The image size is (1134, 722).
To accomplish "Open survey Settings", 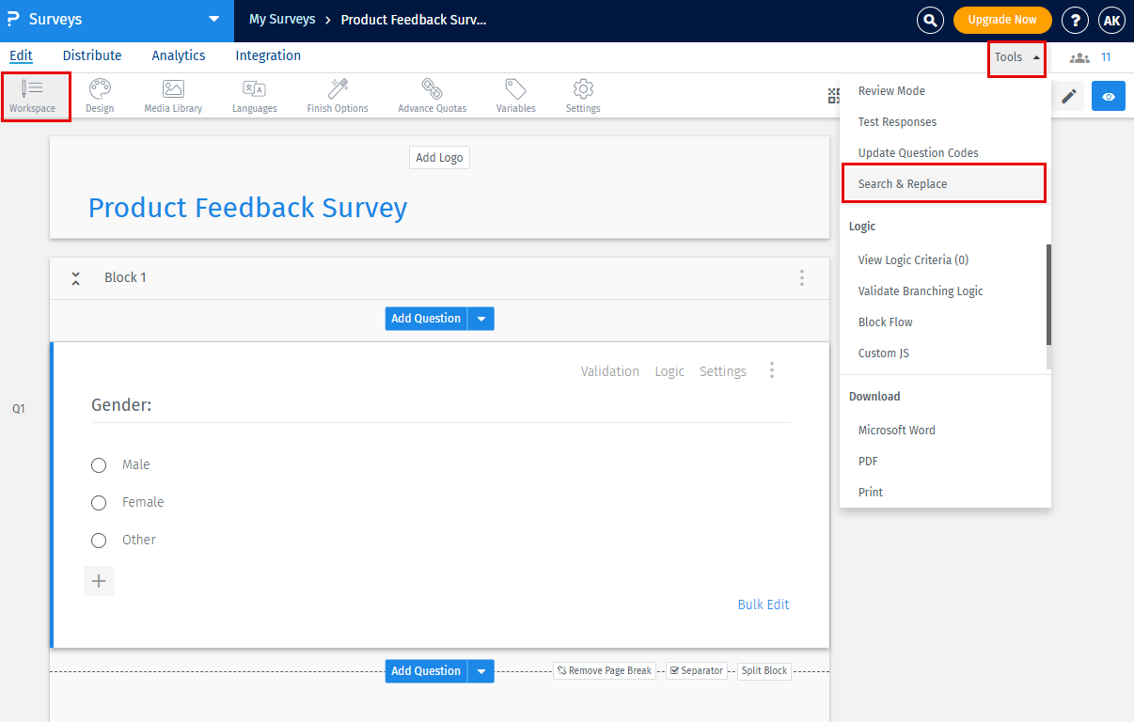I will coord(582,94).
